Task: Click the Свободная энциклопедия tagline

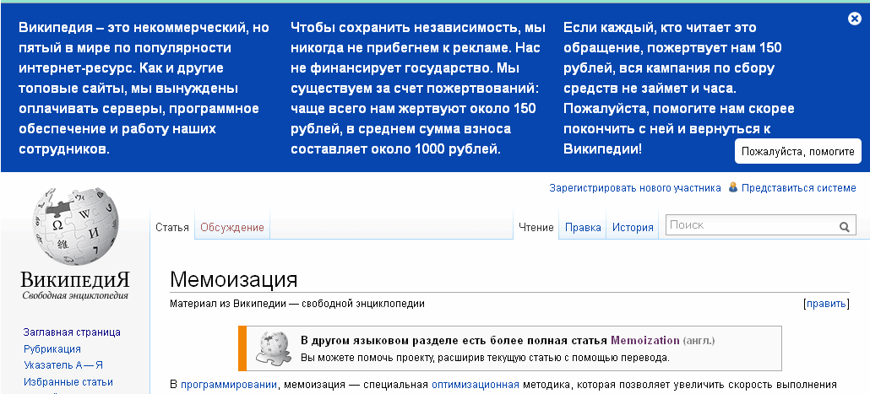Action: click(x=75, y=295)
